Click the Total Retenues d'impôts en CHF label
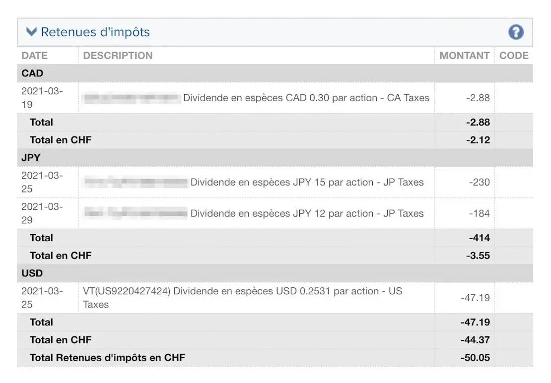 tap(107, 357)
